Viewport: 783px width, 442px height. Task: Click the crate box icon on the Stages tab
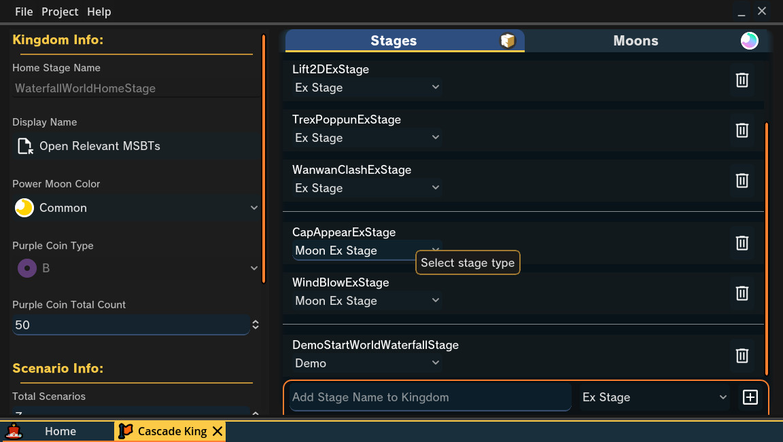(x=508, y=40)
